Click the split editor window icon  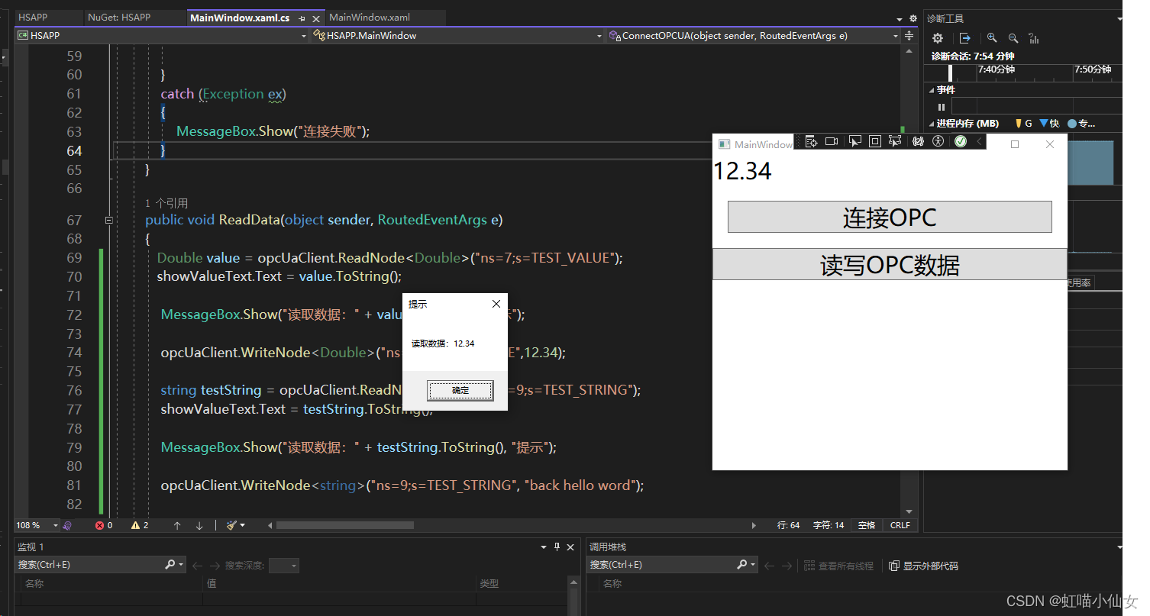coord(909,36)
